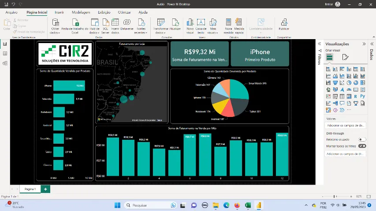376x211 pixels.
Task: Click the Entrar sign-in button
Action: pyautogui.click(x=328, y=4)
